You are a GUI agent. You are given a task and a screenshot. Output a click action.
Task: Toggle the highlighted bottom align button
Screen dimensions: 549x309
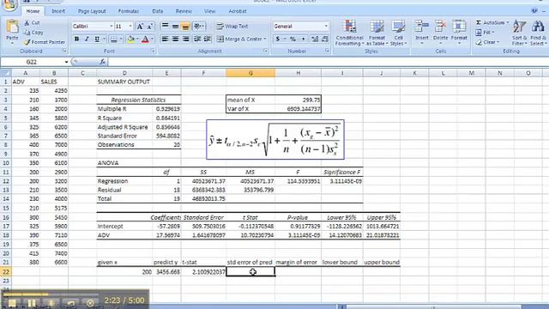tap(185, 27)
